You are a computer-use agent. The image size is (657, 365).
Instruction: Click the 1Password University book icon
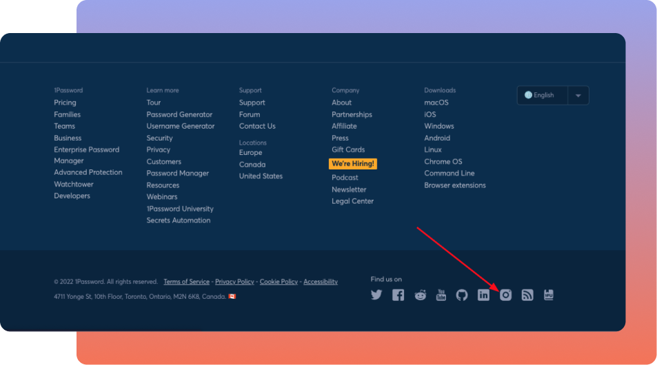[x=549, y=295]
